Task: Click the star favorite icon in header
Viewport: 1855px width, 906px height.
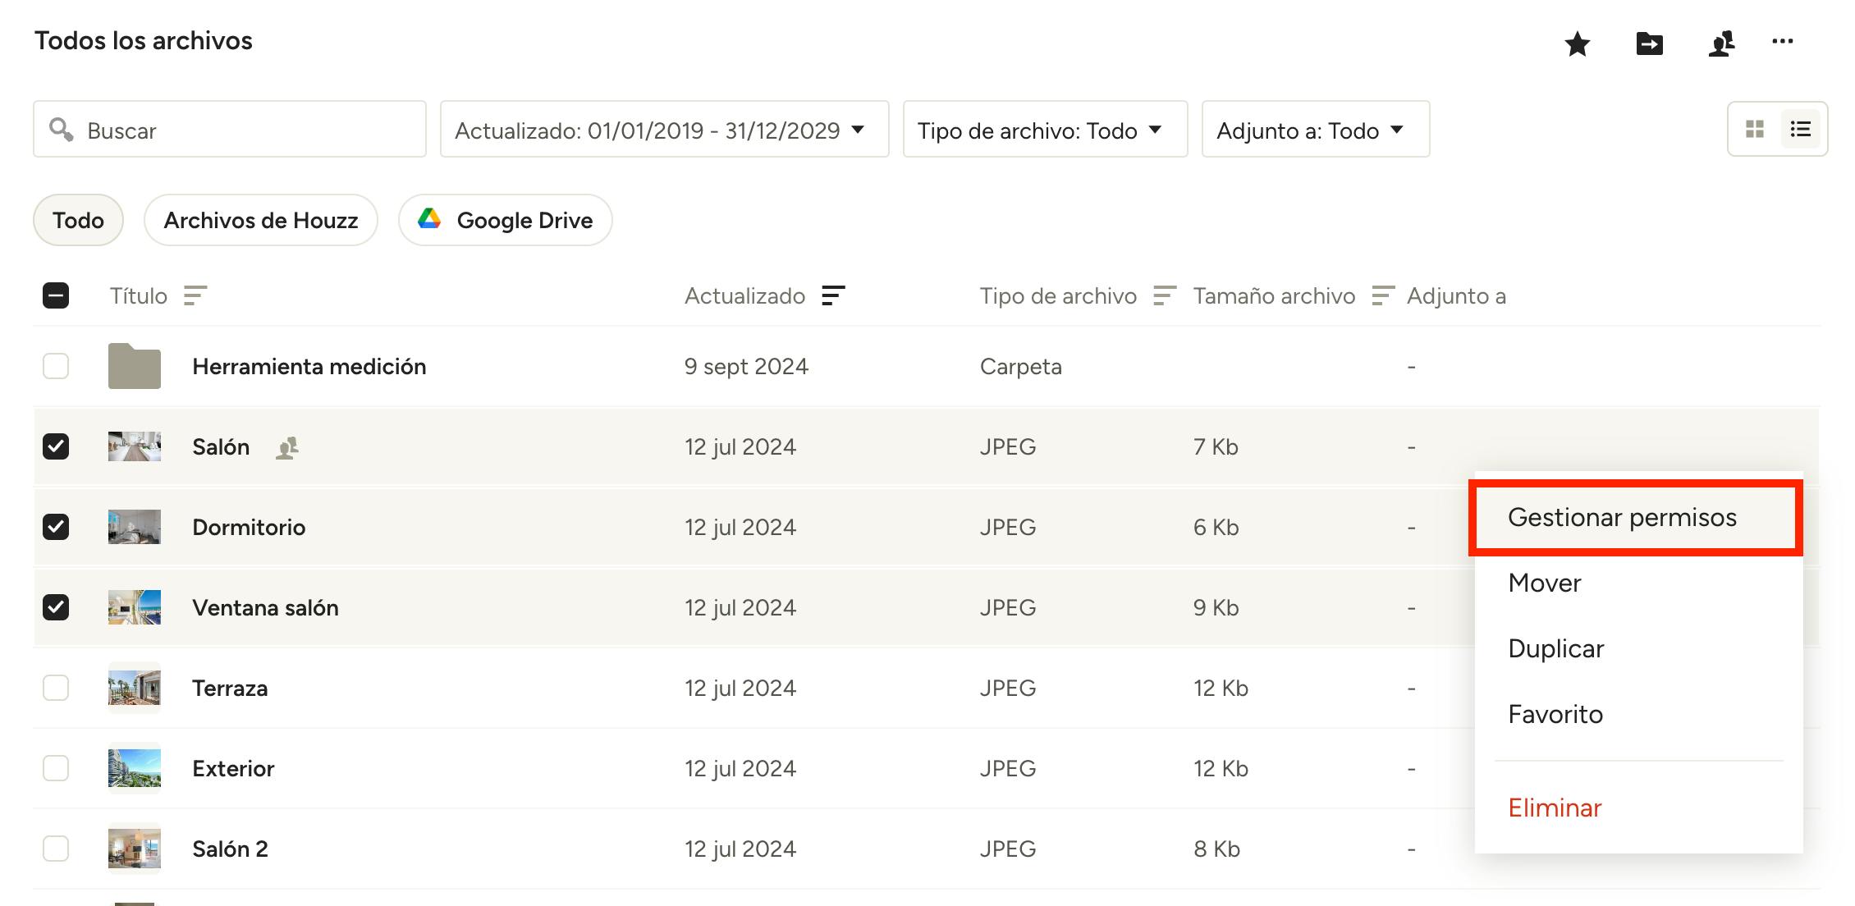Action: point(1577,43)
